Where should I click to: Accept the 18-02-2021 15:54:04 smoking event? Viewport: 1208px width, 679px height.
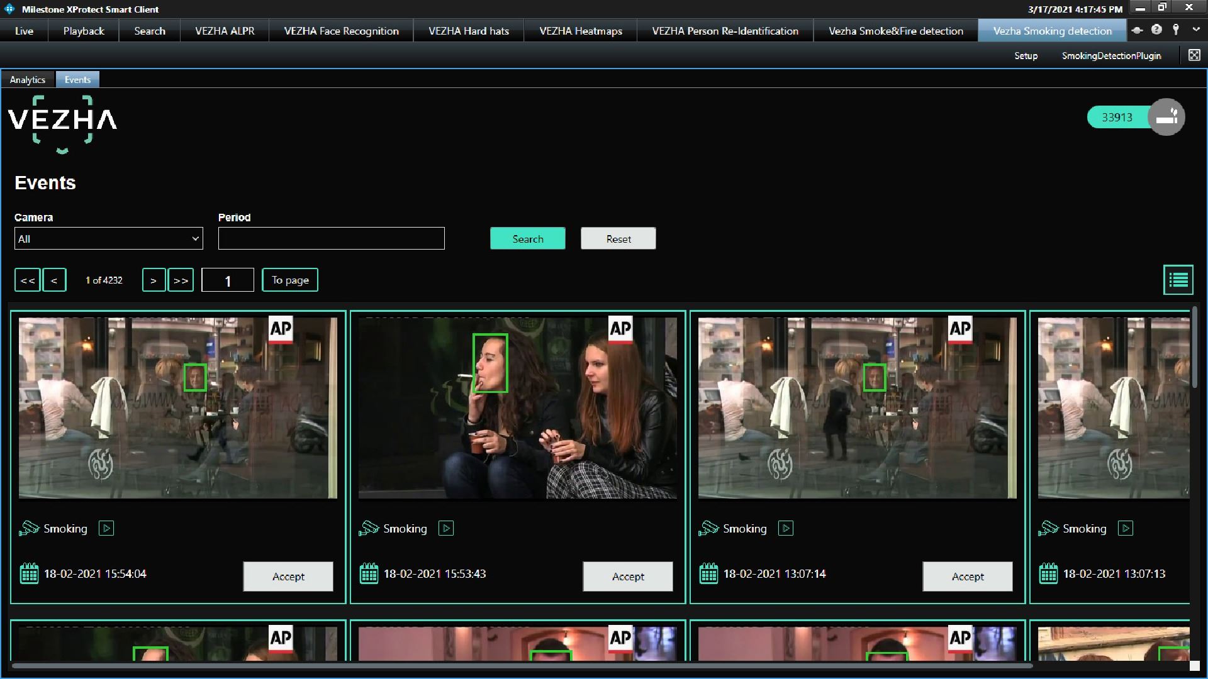tap(288, 577)
